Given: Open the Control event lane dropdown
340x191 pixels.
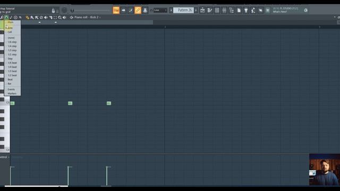Looking at the screenshot, I should click(5, 157).
